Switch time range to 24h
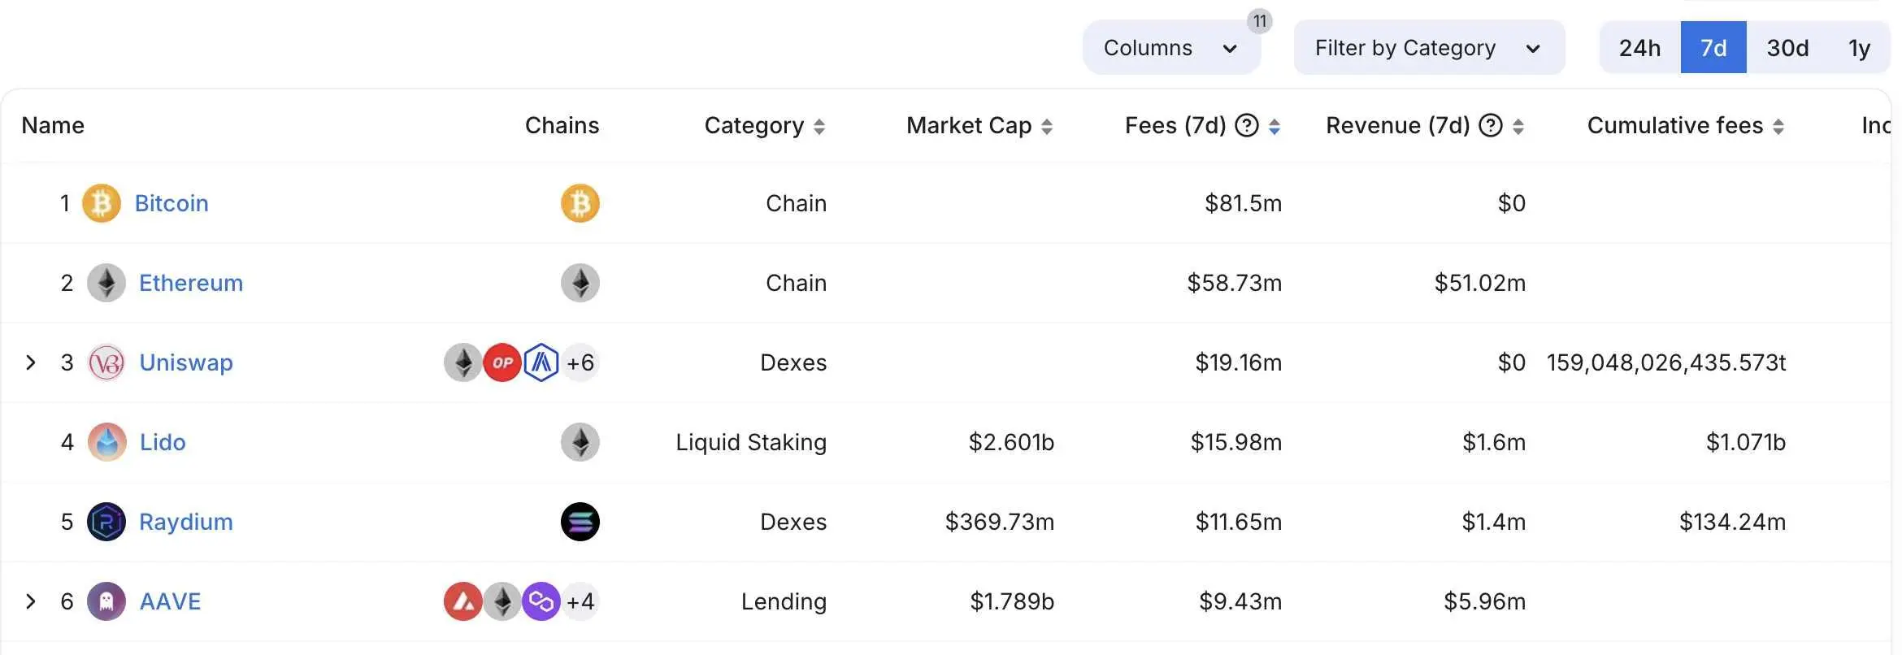Image resolution: width=1902 pixels, height=655 pixels. click(x=1639, y=48)
